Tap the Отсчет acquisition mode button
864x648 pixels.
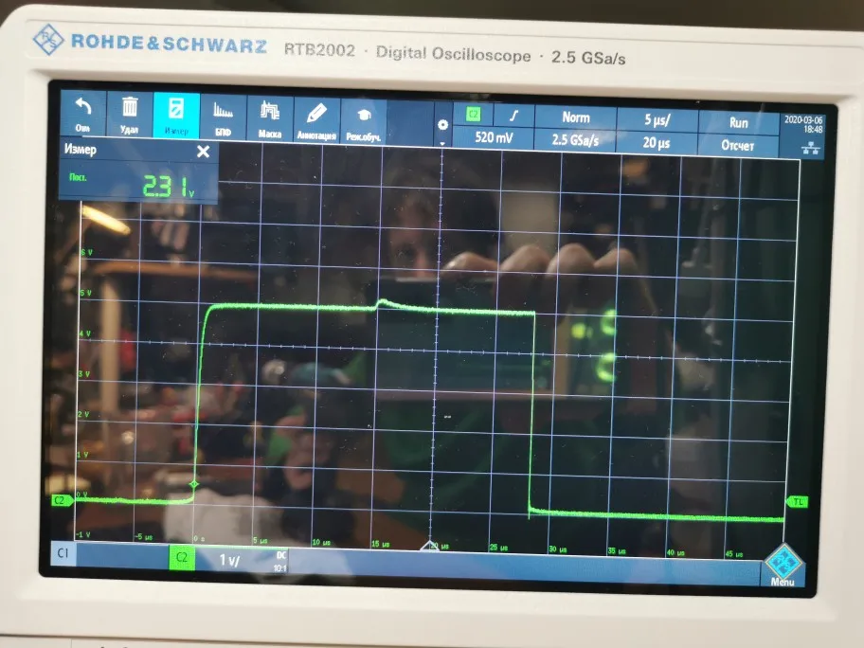(738, 146)
